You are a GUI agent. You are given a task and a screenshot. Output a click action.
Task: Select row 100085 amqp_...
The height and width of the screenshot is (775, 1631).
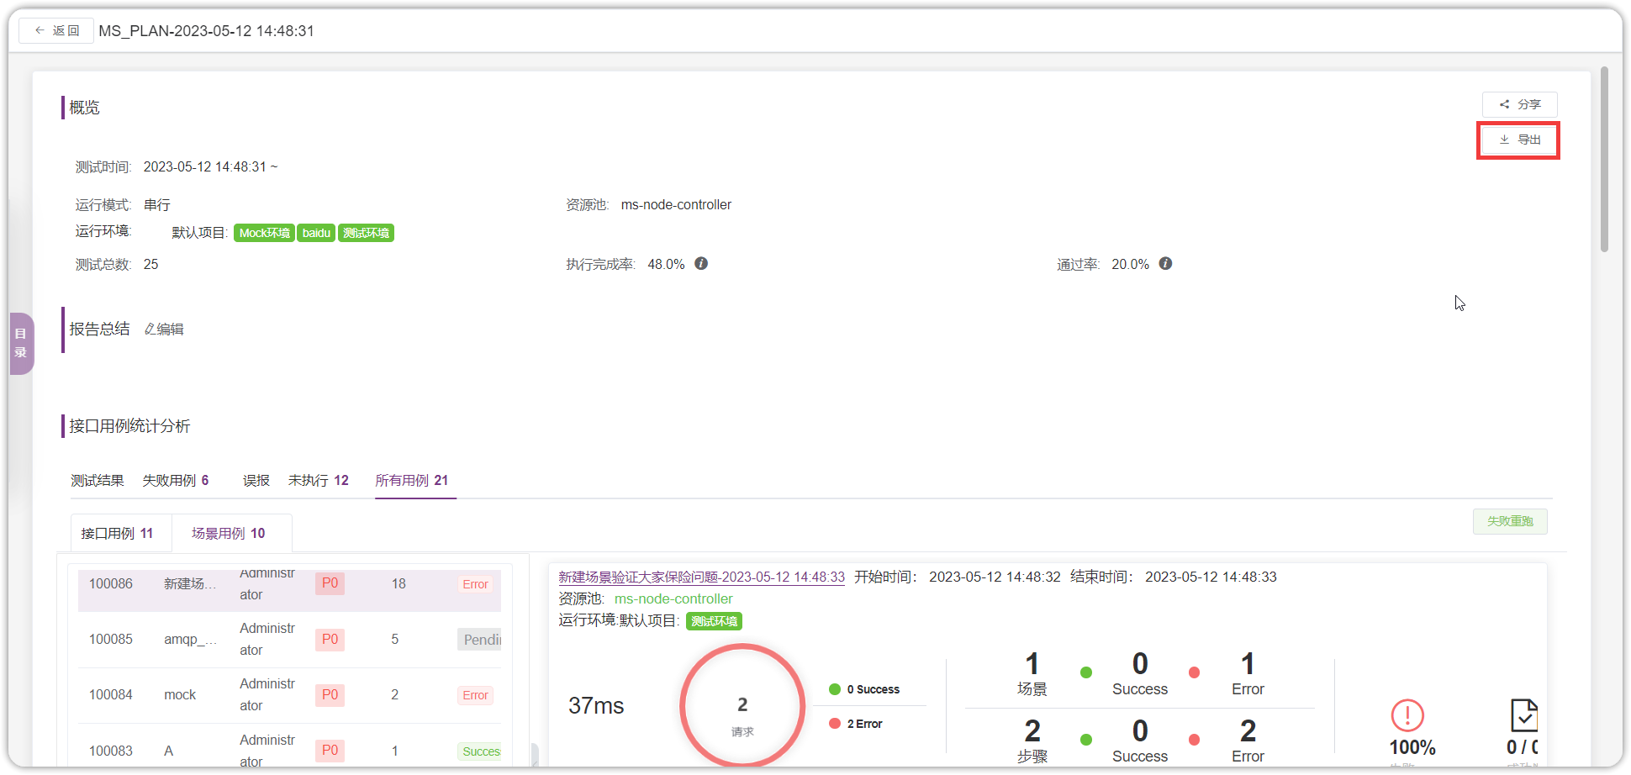[289, 640]
